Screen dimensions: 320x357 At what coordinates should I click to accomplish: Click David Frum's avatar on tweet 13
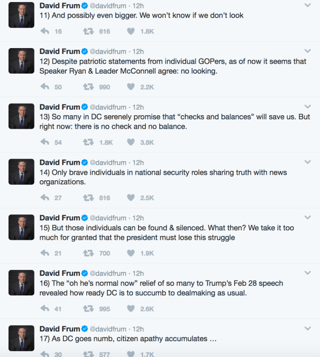[21, 117]
